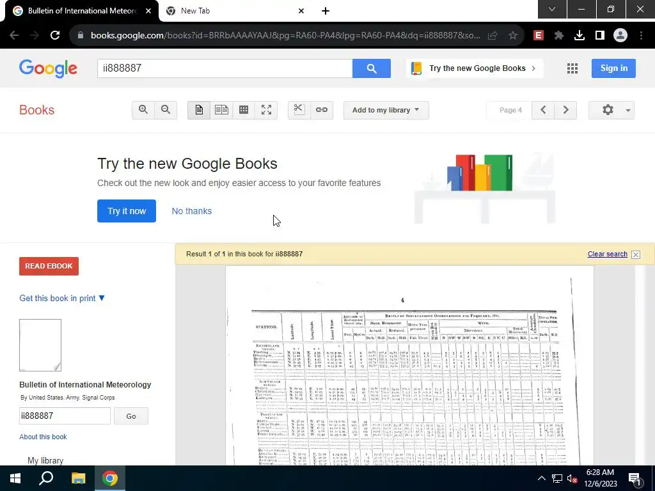Open About this book link

tap(43, 437)
